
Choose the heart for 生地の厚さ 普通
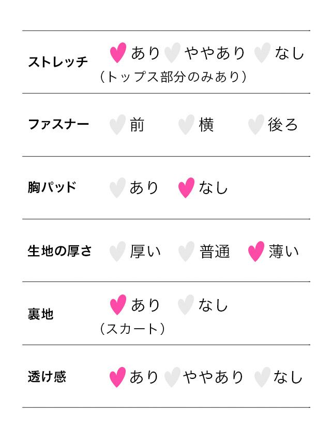186,252
